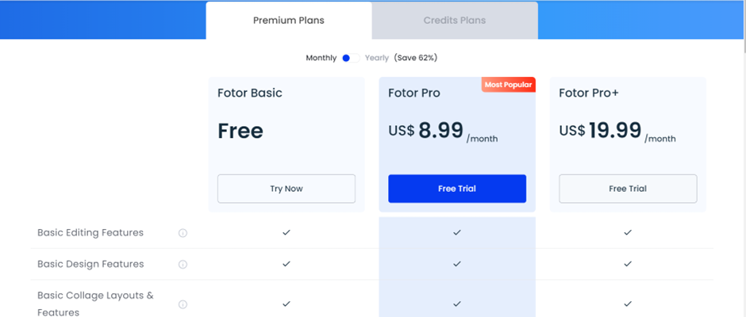Start Free Trial for Fotor Pro+
Image resolution: width=746 pixels, height=317 pixels.
click(x=628, y=189)
